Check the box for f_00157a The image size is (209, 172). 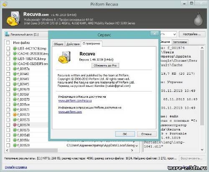8,69
